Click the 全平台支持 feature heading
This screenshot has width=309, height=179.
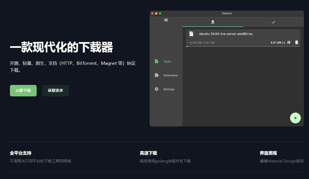(21, 153)
